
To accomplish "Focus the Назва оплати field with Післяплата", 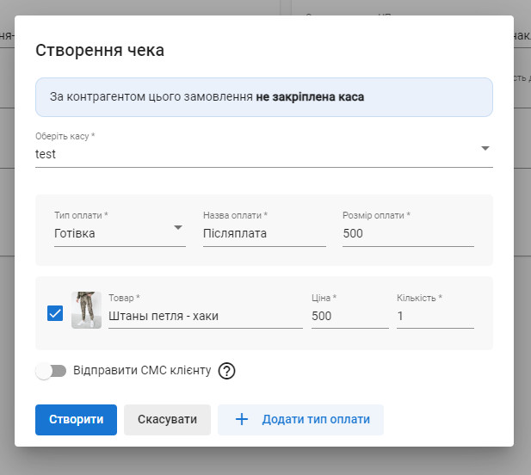I will click(x=264, y=233).
